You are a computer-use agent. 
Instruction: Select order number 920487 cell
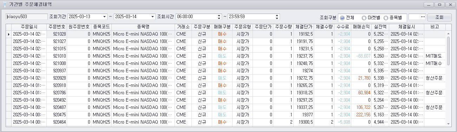(x=57, y=108)
